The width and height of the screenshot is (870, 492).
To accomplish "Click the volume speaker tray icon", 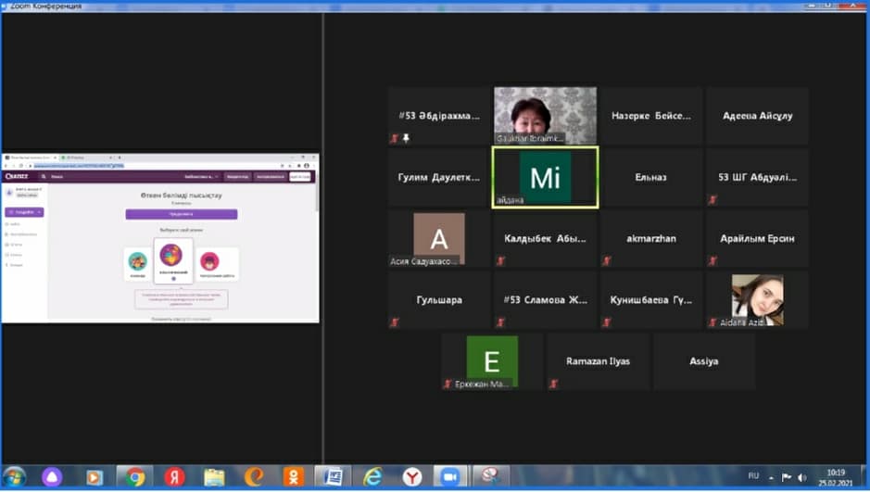I will 801,477.
